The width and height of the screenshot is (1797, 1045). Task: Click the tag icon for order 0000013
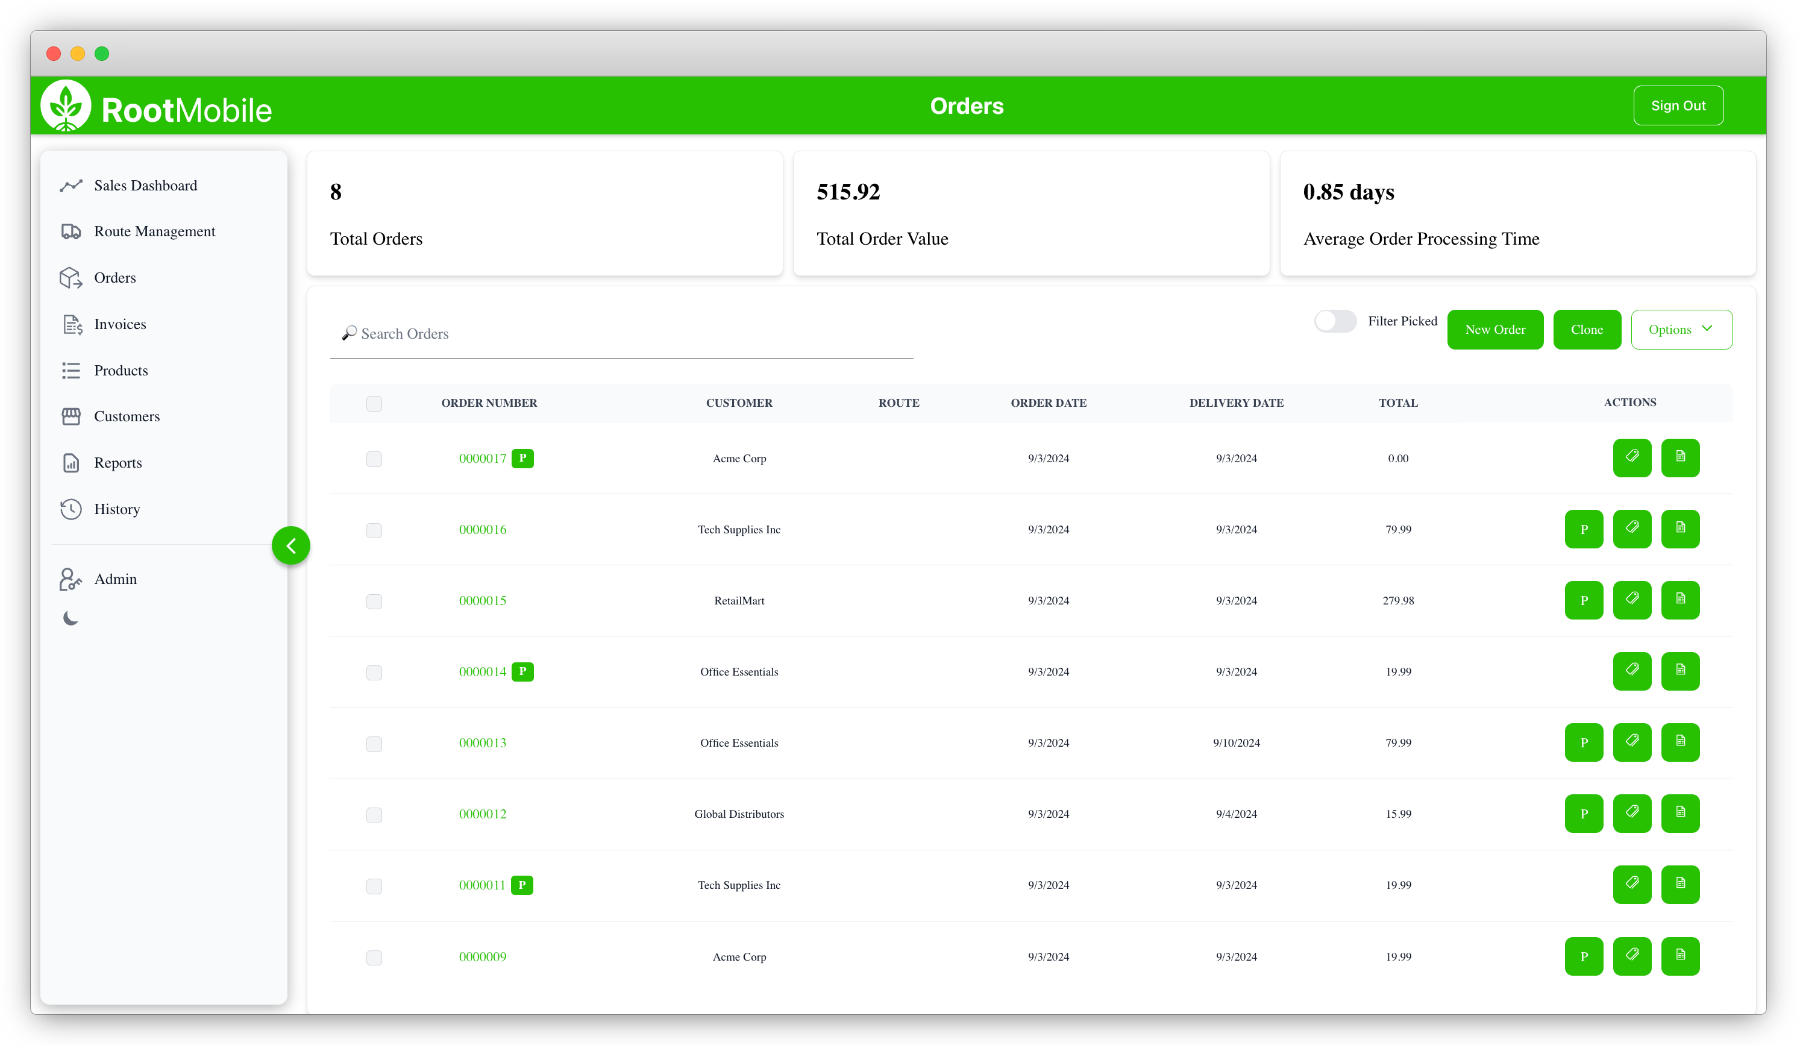(x=1631, y=742)
